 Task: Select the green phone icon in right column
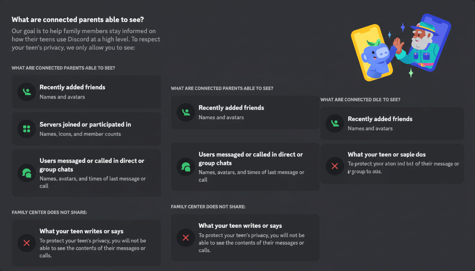[x=335, y=124]
